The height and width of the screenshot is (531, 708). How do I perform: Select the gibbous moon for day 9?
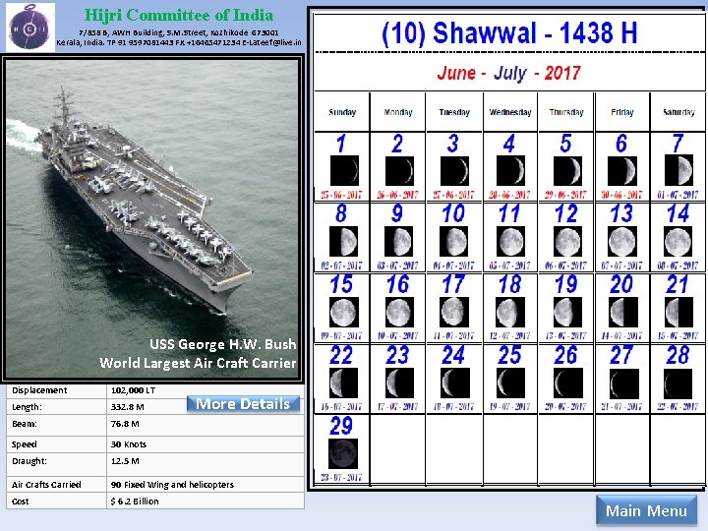coord(398,241)
